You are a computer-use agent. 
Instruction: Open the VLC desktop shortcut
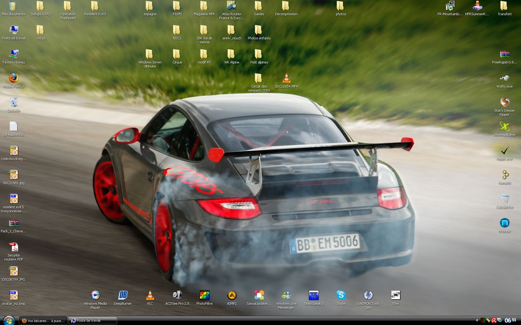[150, 295]
